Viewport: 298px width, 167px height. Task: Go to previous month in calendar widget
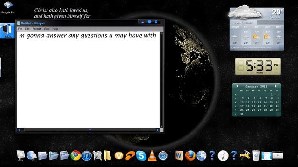(237, 86)
